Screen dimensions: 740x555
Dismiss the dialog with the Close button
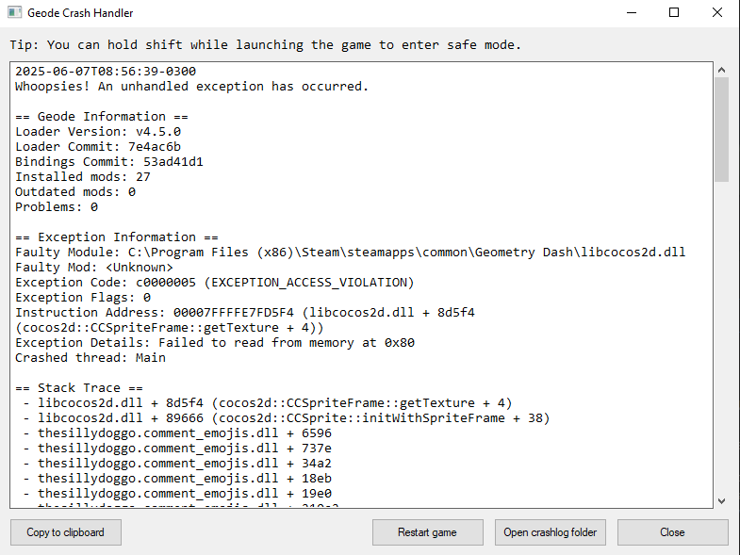[672, 532]
